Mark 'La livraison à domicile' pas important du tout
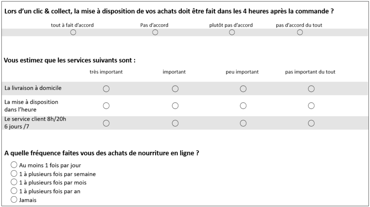370x207 pixels. click(x=311, y=89)
